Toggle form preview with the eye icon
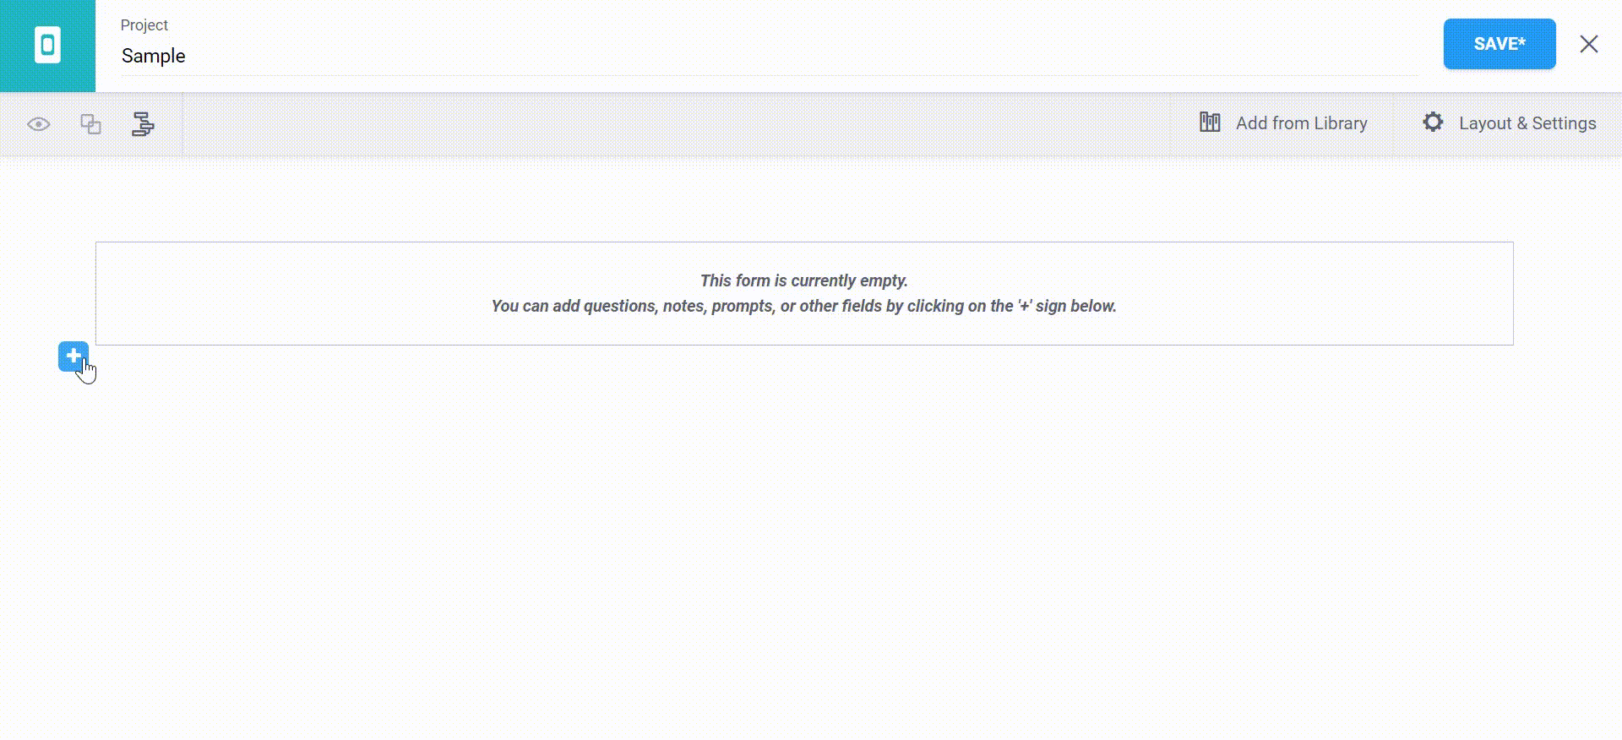This screenshot has height=740, width=1622. click(x=39, y=124)
